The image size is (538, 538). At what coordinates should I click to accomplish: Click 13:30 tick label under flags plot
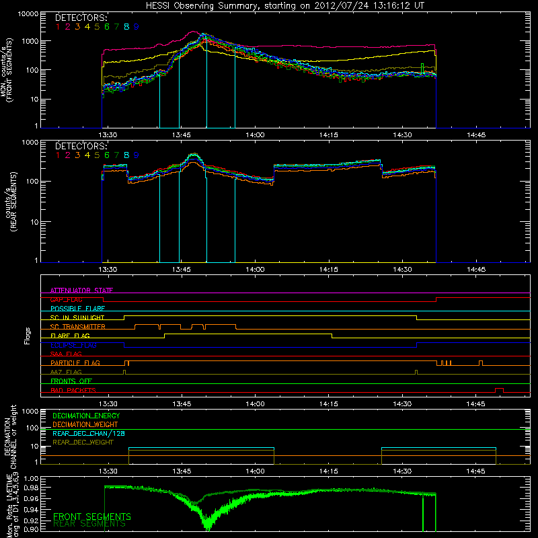(108, 404)
